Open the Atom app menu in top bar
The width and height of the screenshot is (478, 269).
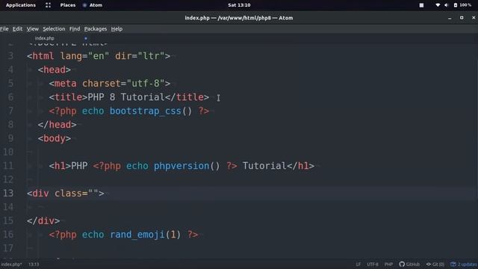(x=96, y=5)
